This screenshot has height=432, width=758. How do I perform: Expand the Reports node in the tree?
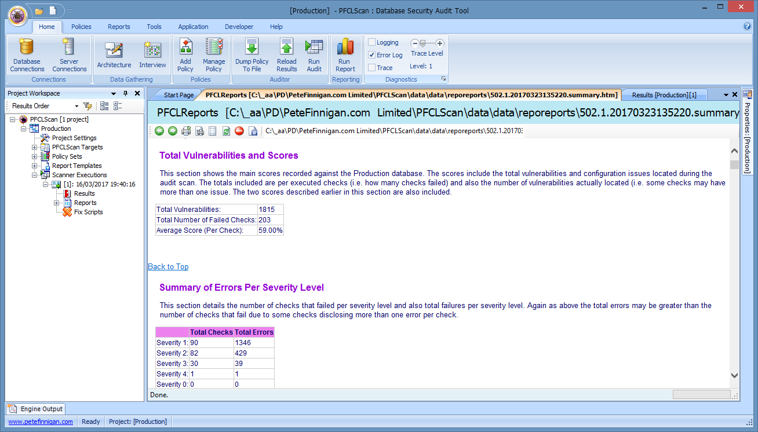(57, 203)
